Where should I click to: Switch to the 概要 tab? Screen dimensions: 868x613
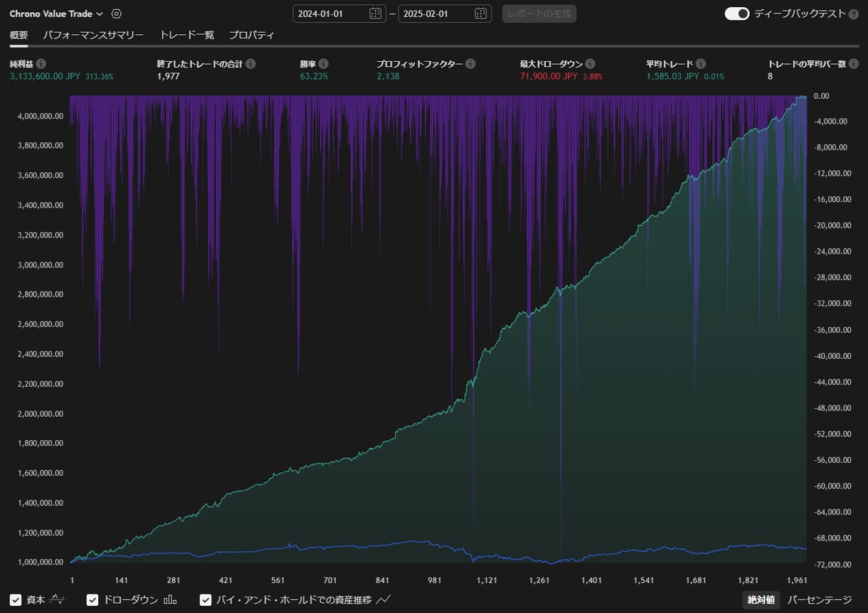pos(19,35)
